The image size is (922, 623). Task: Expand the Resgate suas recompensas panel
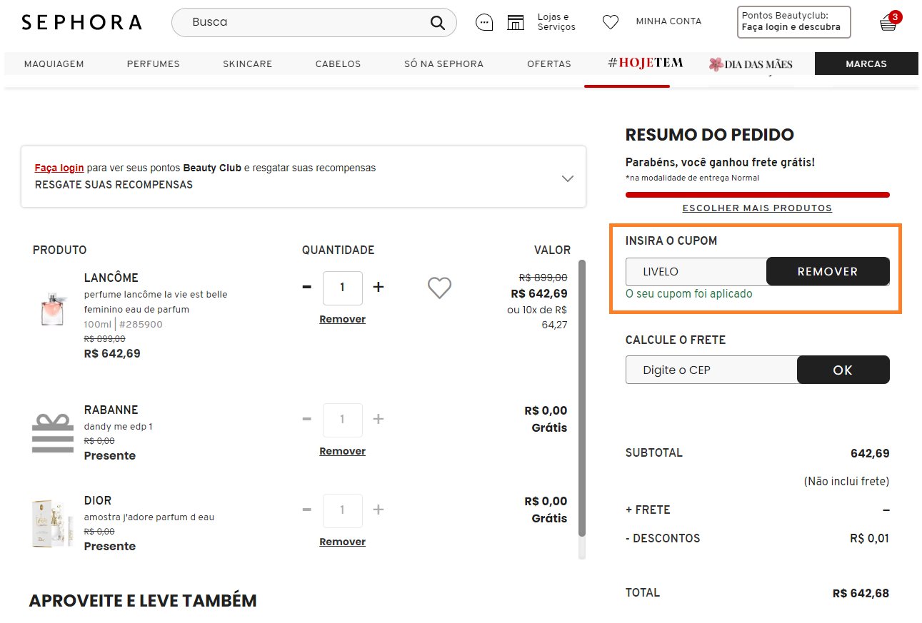pyautogui.click(x=568, y=178)
